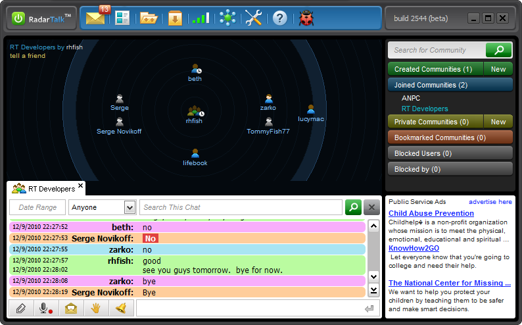Screen dimensions: 522x325
Task: Open the signal strength bars icon
Action: point(201,18)
